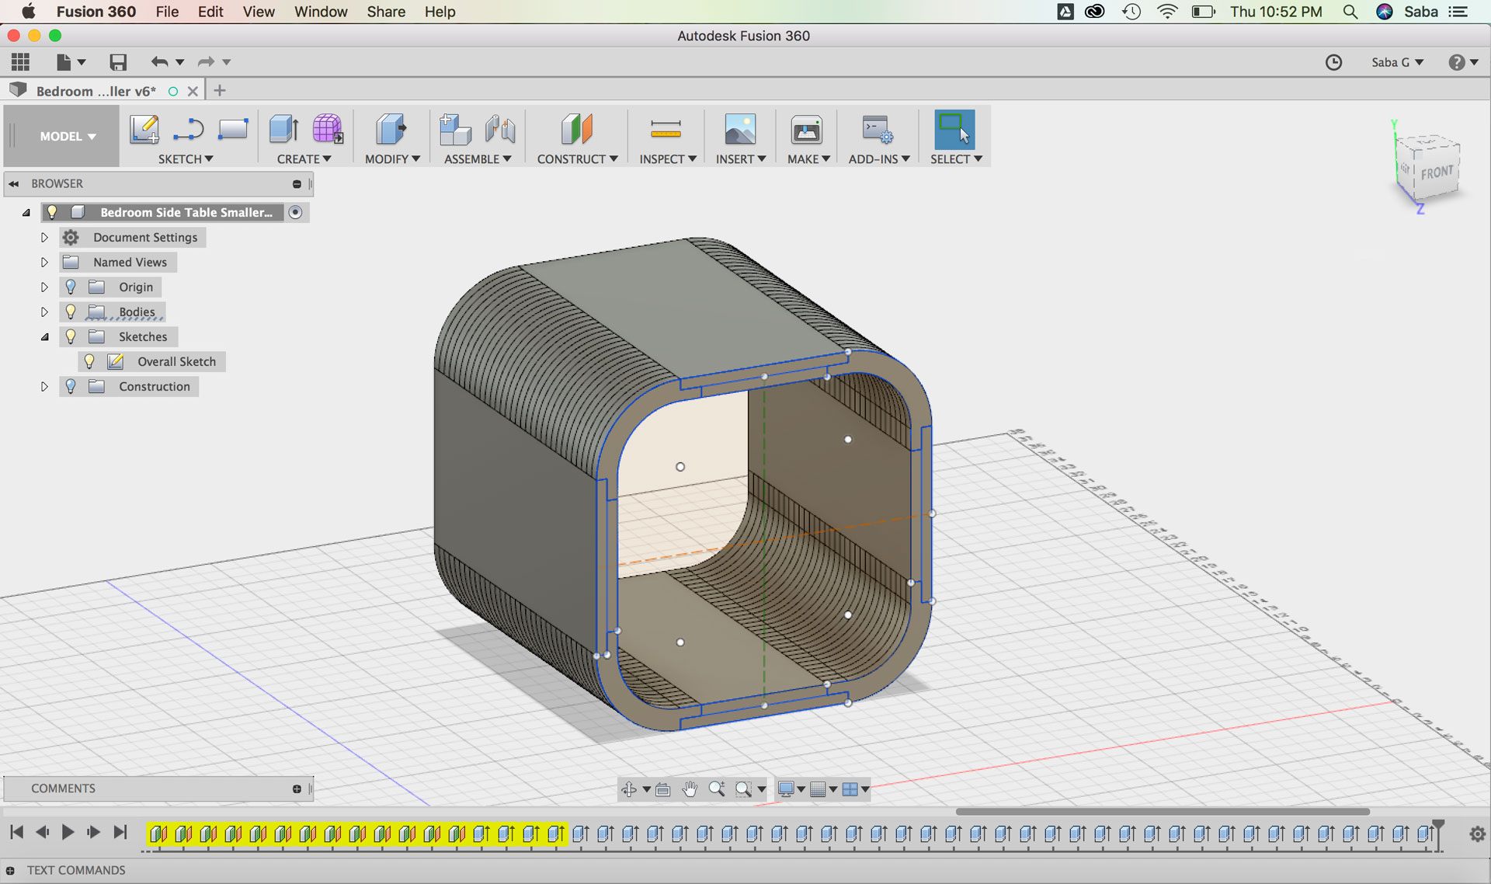Toggle visibility of Bodies folder
The height and width of the screenshot is (884, 1491).
point(71,311)
